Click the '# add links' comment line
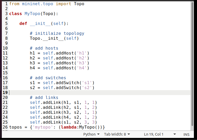This screenshot has width=197, height=140. point(44,98)
